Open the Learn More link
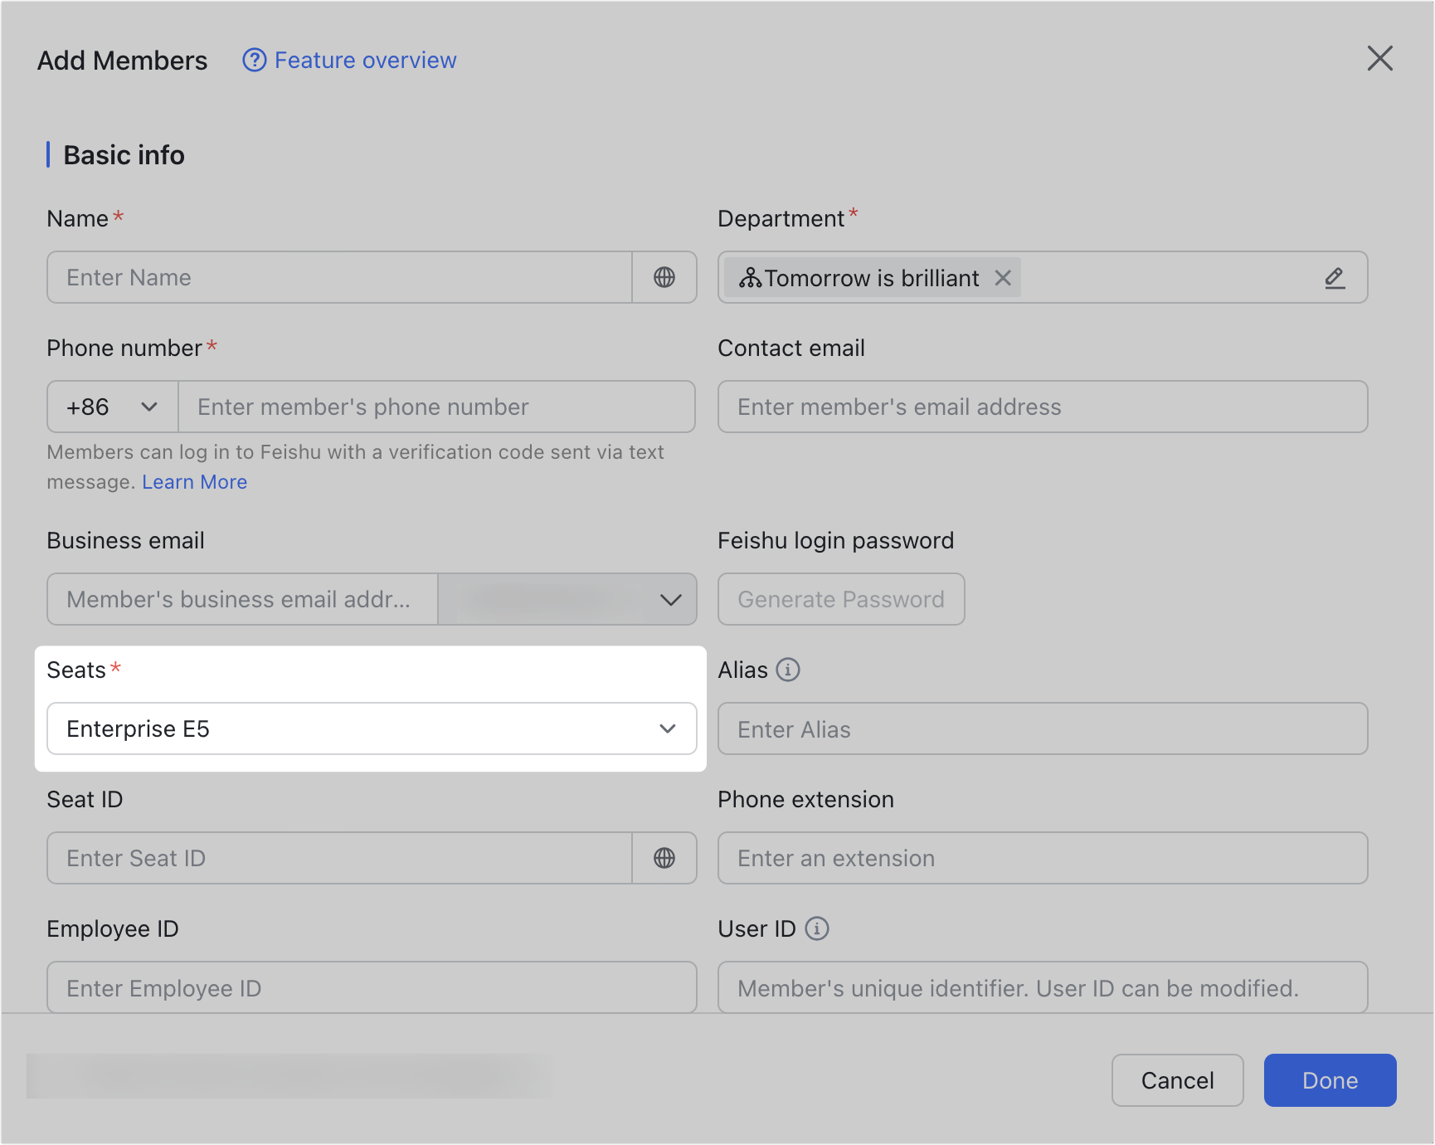The width and height of the screenshot is (1435, 1145). tap(194, 481)
